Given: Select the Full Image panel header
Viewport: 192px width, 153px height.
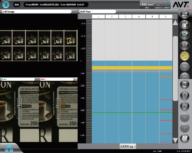Looking at the screenshot, I should click(36, 12).
